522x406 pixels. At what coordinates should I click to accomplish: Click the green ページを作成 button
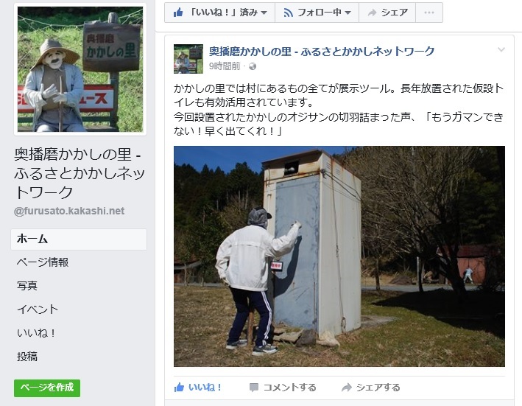[47, 388]
